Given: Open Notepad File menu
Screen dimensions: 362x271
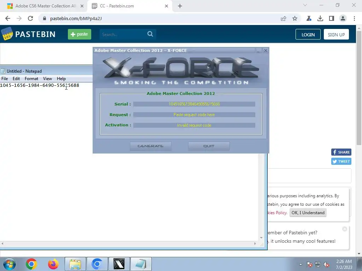Looking at the screenshot, I should 5,79.
